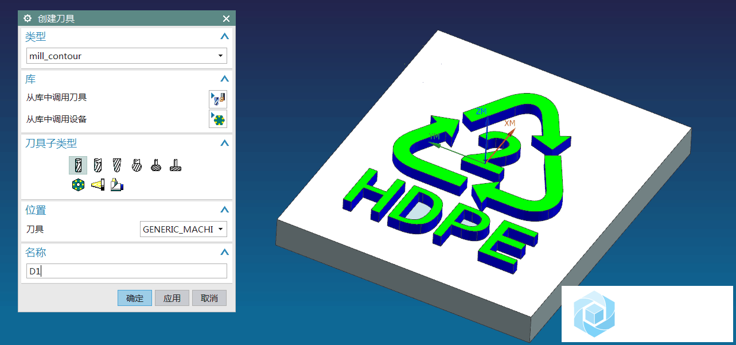Image resolution: width=736 pixels, height=345 pixels.
Task: Select the ZM axis label in viewport
Action: [481, 111]
